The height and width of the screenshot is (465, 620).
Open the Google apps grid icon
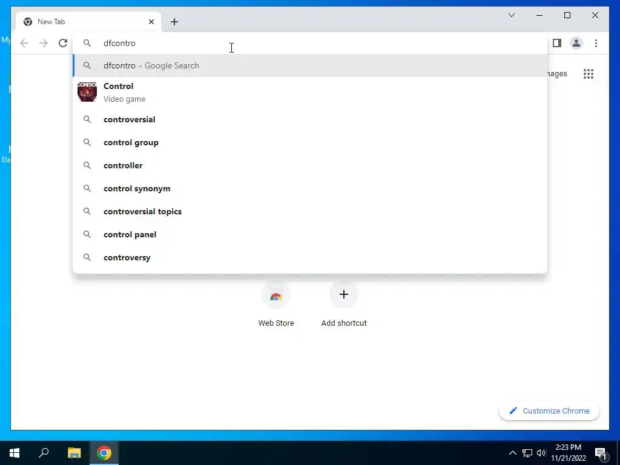tap(589, 74)
